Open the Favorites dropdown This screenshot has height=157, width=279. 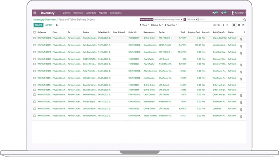(x=171, y=25)
